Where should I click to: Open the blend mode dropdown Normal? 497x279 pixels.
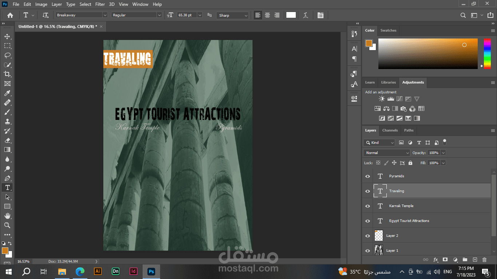(x=387, y=153)
